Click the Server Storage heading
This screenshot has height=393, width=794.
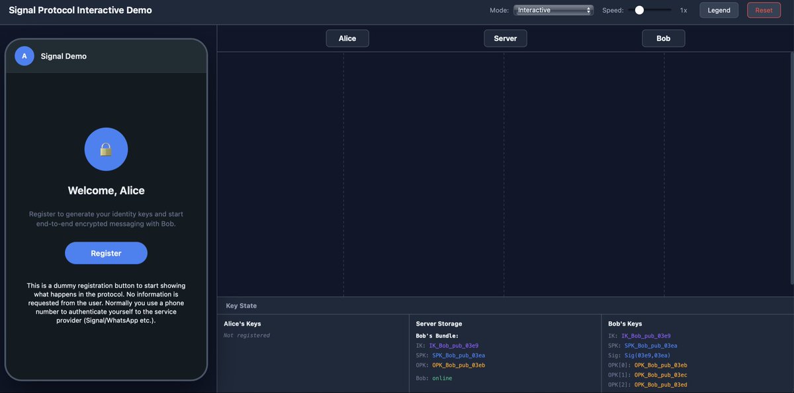pos(439,324)
